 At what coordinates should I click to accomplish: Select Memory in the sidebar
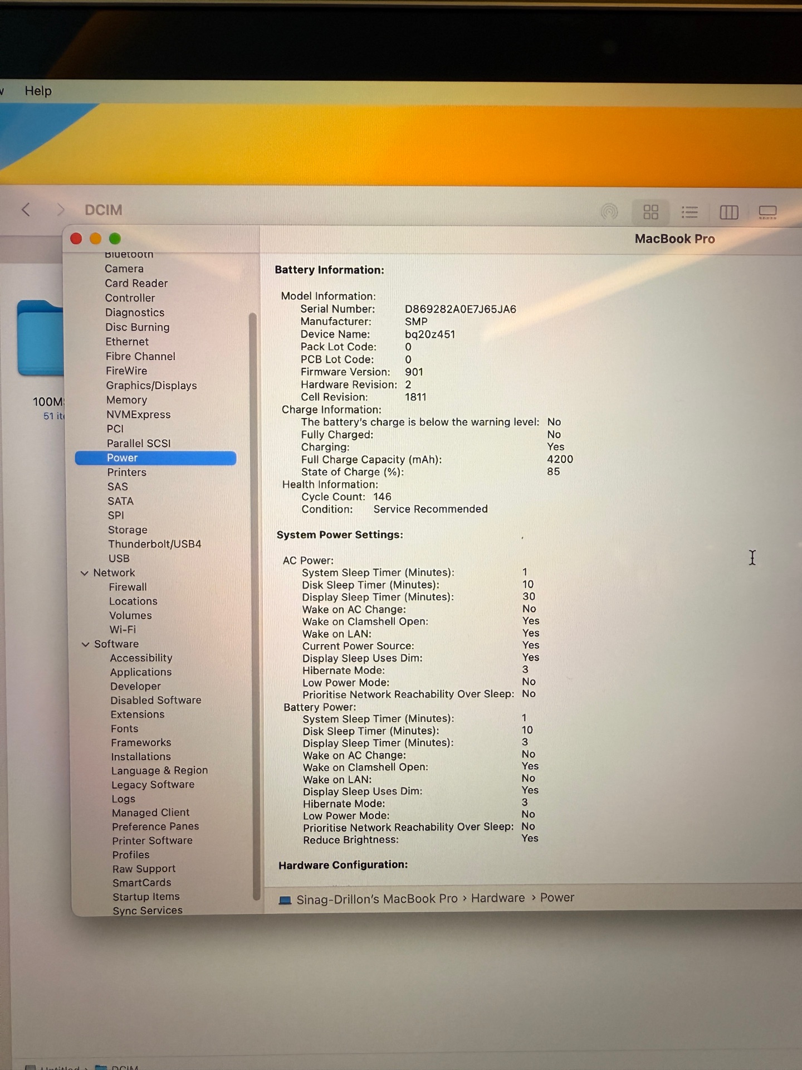tap(126, 400)
